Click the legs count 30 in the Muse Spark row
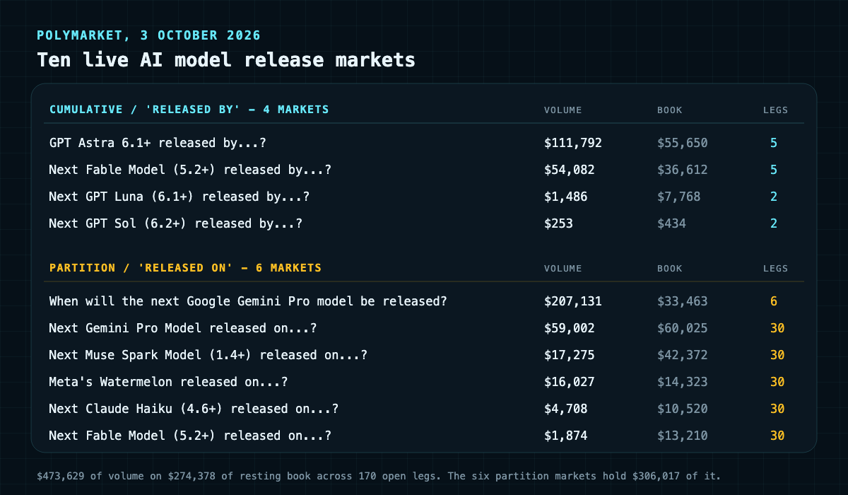Viewport: 848px width, 495px height. [x=777, y=355]
